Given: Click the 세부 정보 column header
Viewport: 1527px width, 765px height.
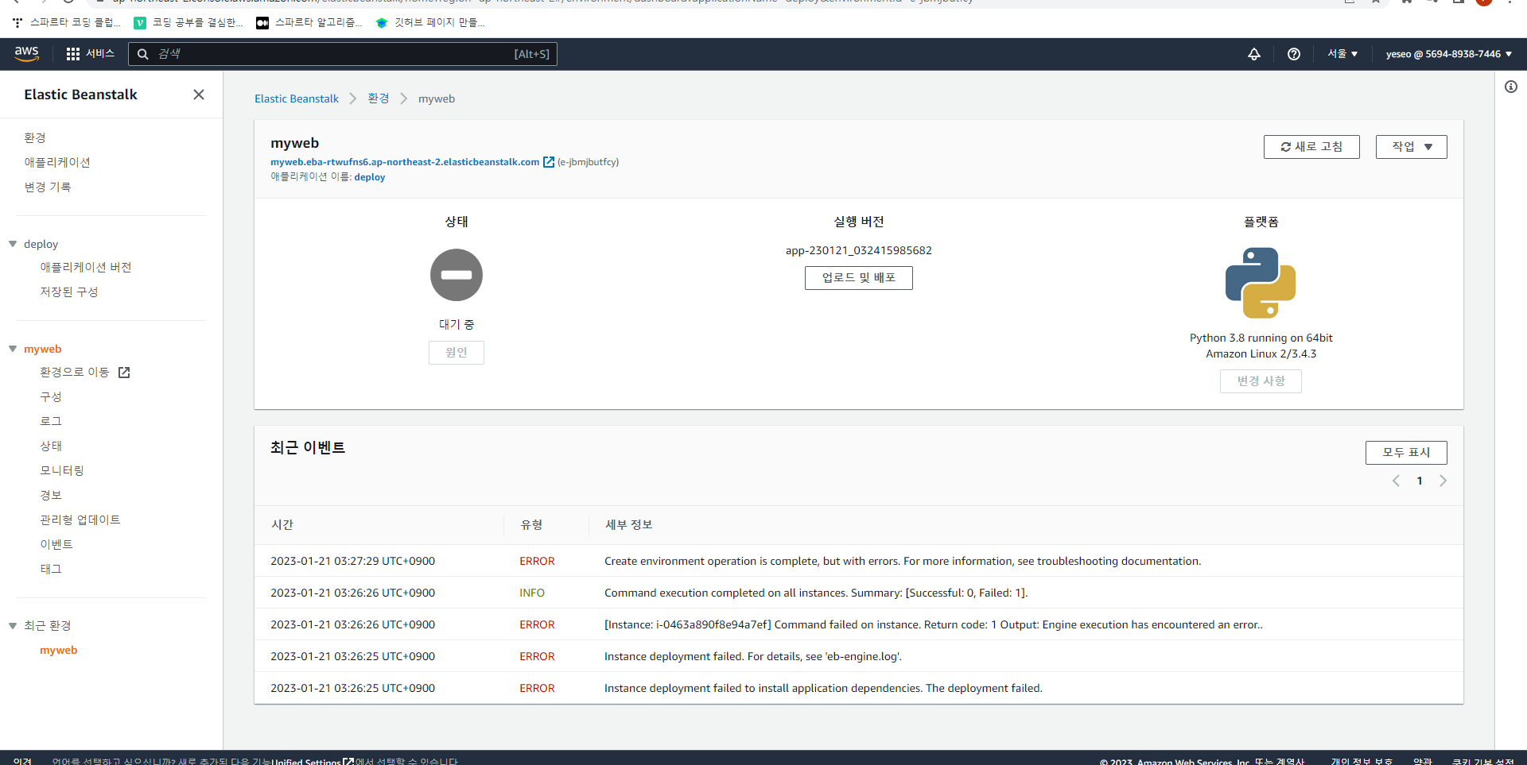Looking at the screenshot, I should [629, 524].
